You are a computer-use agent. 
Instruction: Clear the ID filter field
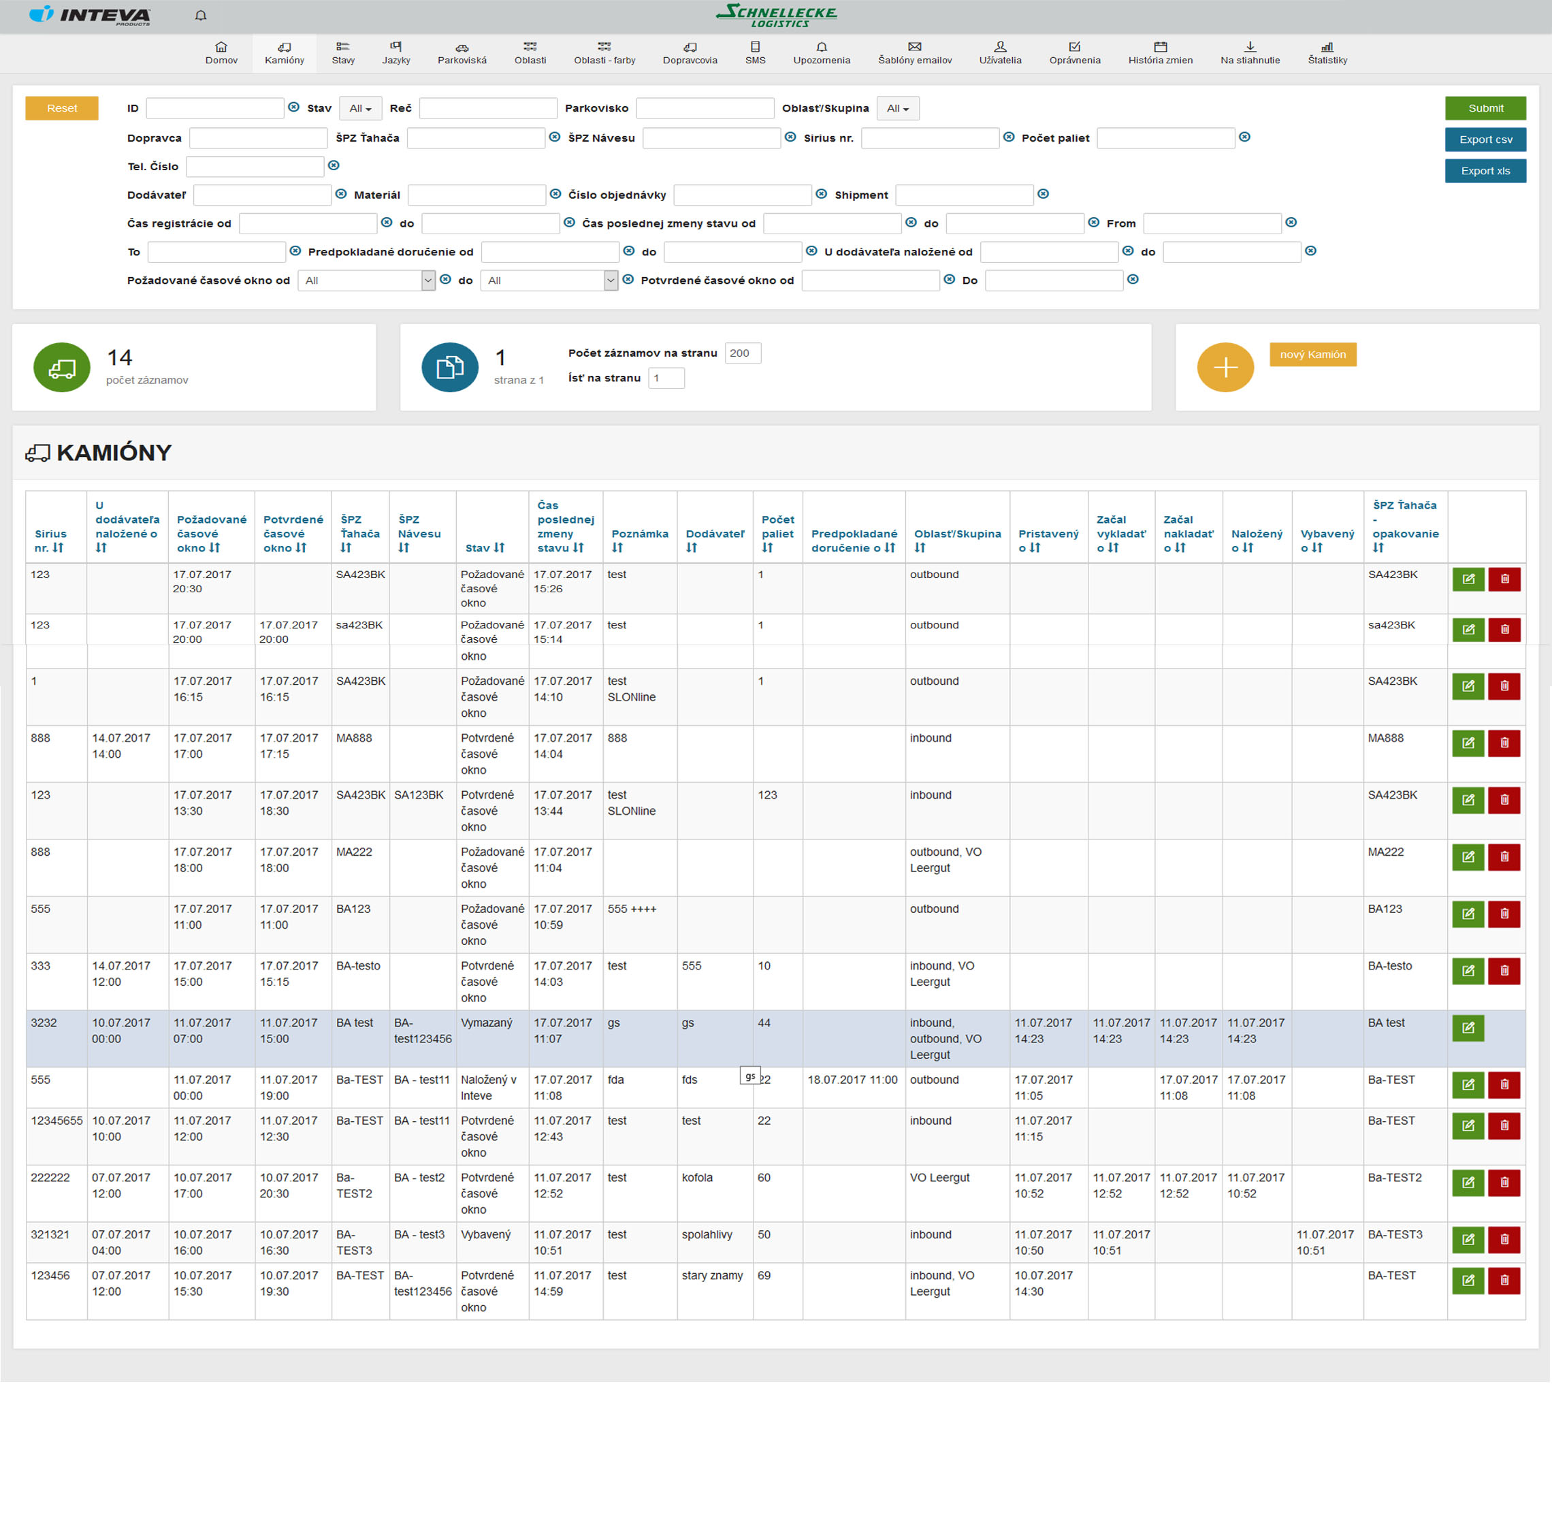(294, 108)
